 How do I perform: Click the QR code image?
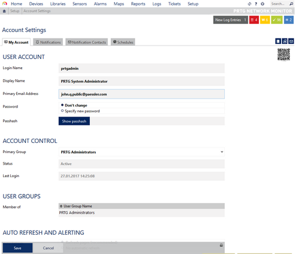point(284,55)
